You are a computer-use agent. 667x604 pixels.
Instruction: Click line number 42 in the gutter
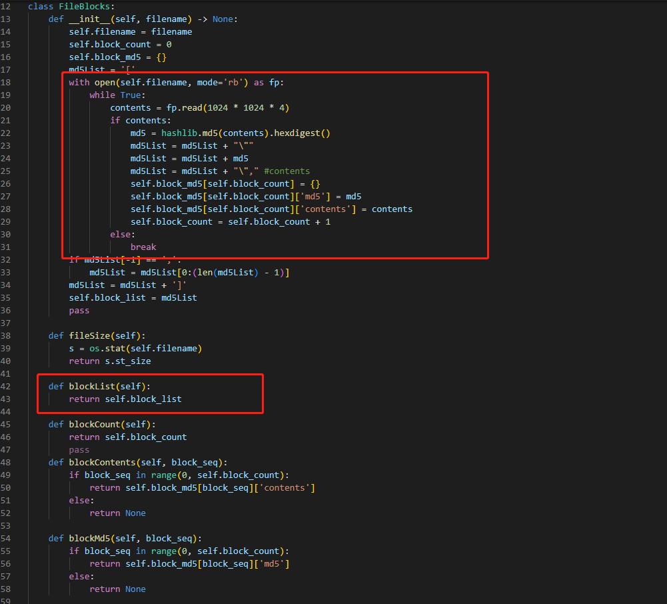[x=7, y=386]
